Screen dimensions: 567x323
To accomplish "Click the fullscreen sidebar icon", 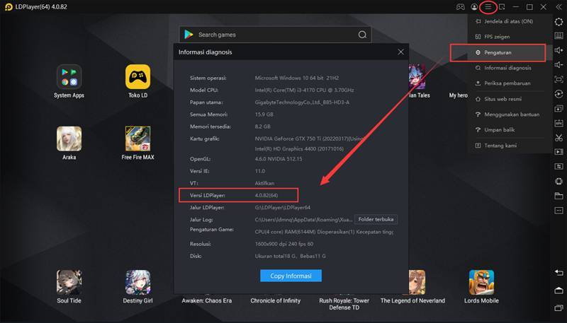I will (x=558, y=79).
